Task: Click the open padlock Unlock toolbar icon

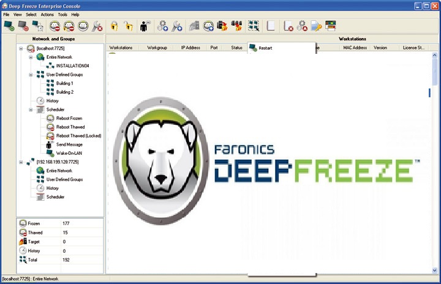Action: (128, 26)
